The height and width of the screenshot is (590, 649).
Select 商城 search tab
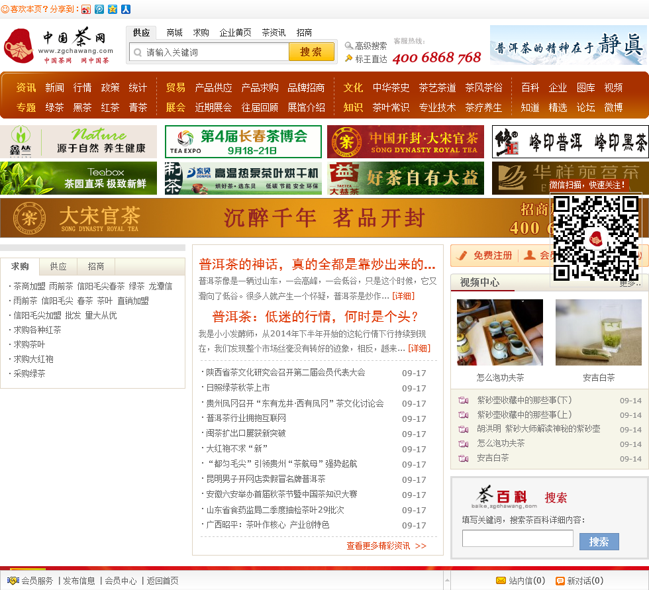tap(174, 32)
